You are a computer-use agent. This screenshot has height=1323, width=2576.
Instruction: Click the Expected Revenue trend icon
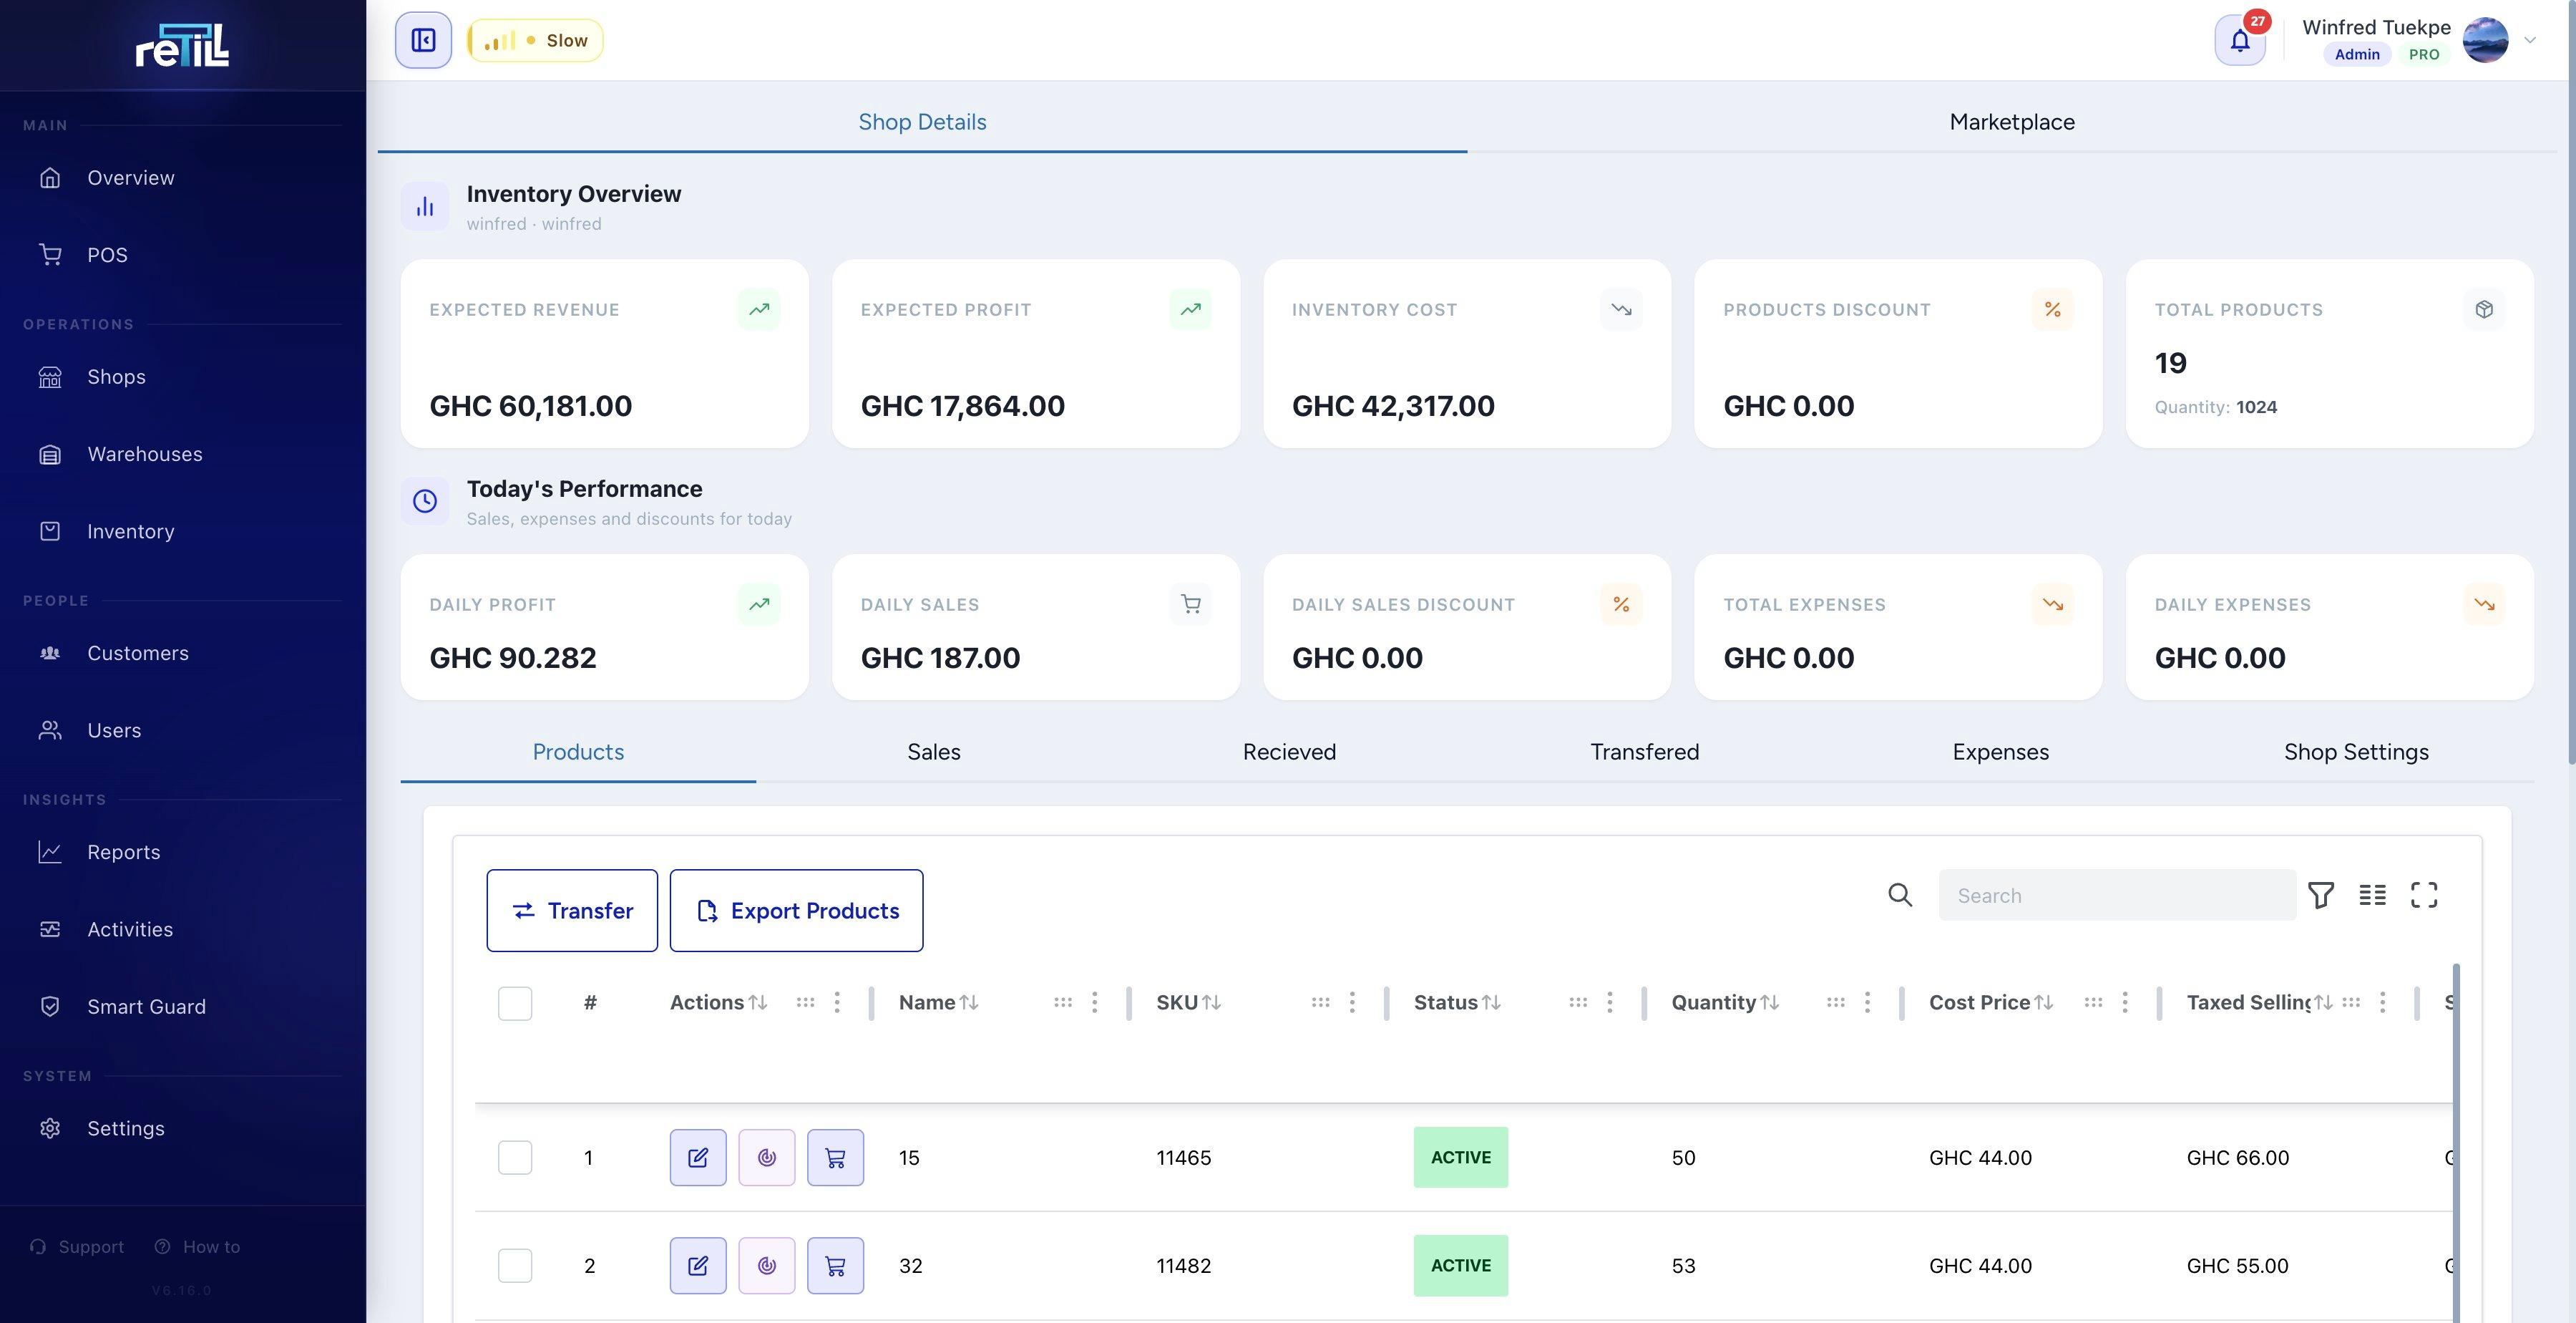(x=759, y=309)
